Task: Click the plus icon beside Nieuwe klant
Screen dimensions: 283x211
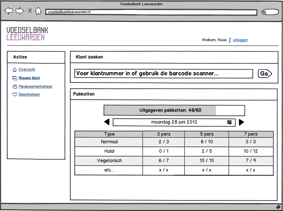Action: pos(15,78)
